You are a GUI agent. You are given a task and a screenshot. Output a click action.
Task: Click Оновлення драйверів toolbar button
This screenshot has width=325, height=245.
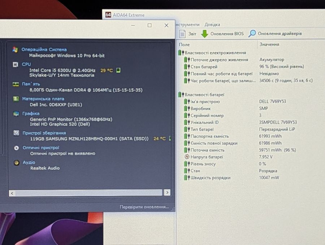[275, 33]
